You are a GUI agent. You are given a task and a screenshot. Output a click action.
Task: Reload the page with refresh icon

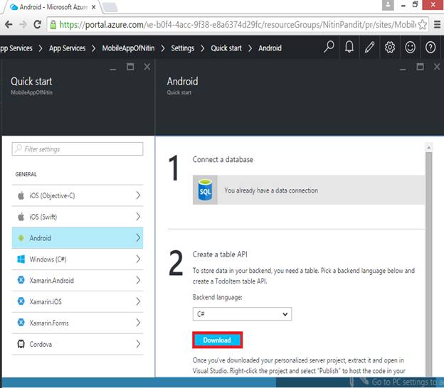coord(38,25)
